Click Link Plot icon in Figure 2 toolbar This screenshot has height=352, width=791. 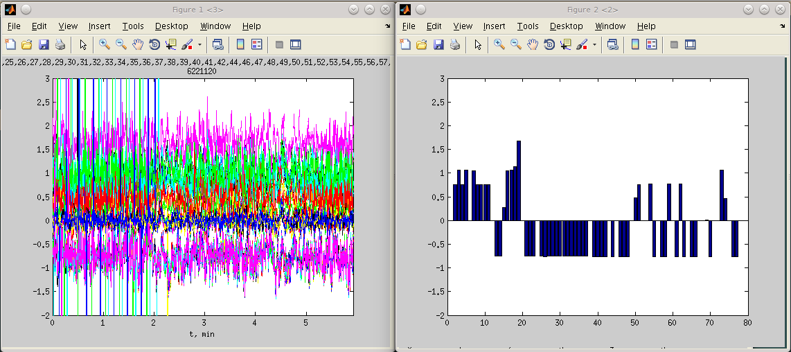pyautogui.click(x=613, y=44)
